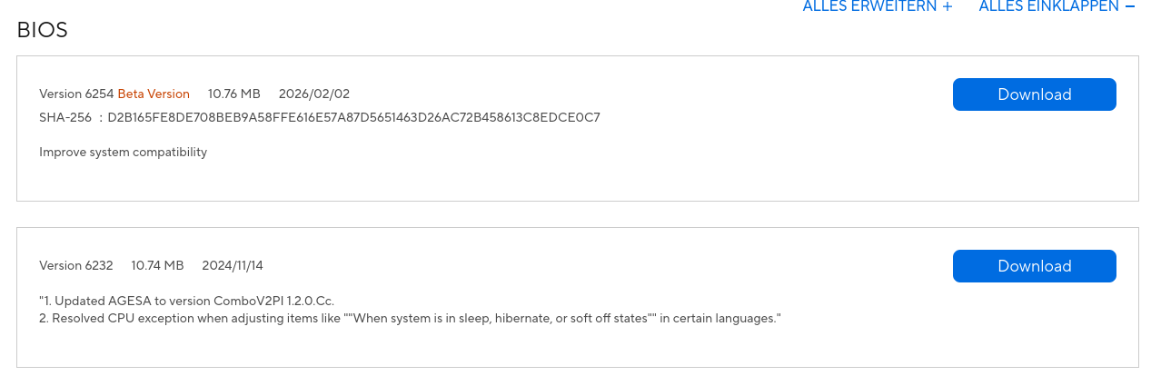The image size is (1151, 376).
Task: Click the SHA-256 label
Action: tap(65, 117)
